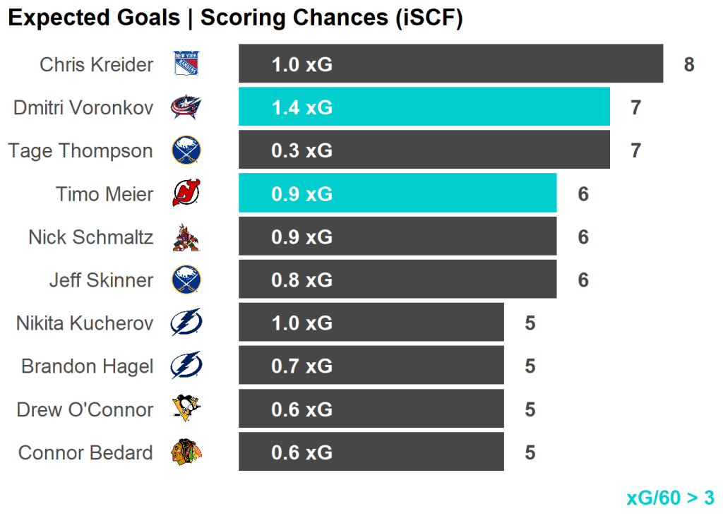
Task: Select Buffalo Sabres logo beside Tage Thompson
Action: tap(186, 150)
